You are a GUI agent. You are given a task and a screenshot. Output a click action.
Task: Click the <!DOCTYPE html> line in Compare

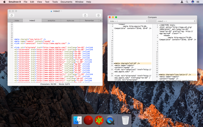(x=167, y=25)
